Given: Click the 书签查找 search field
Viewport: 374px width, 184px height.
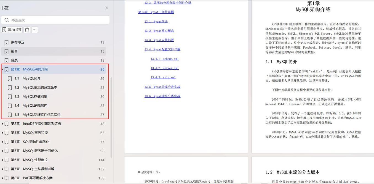Looking at the screenshot, I should [55, 20].
